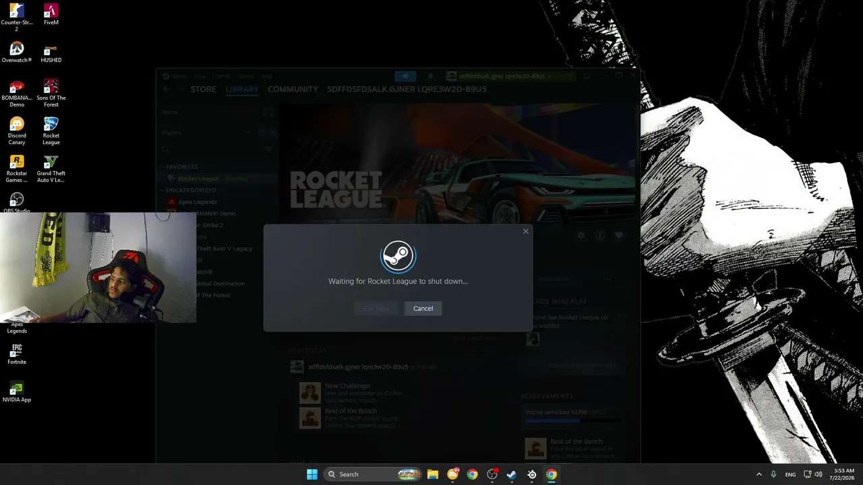The height and width of the screenshot is (485, 863).
Task: Click the microphone icon in system tray
Action: 773,474
